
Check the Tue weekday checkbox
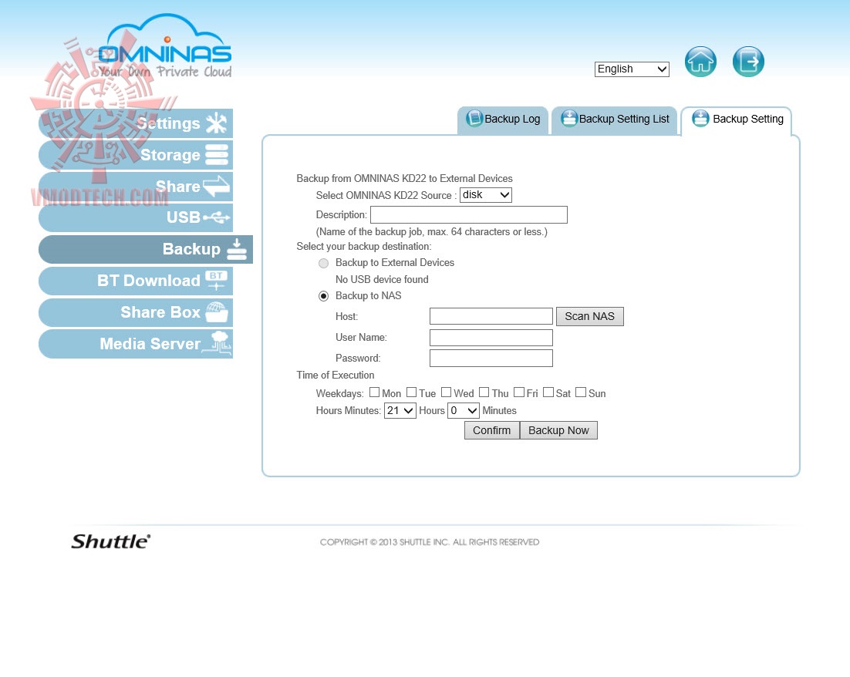(x=411, y=392)
